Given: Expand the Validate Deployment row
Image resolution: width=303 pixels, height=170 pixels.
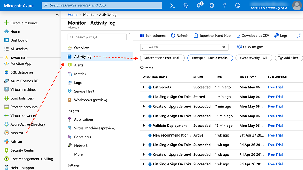Looking at the screenshot, I should (144, 126).
